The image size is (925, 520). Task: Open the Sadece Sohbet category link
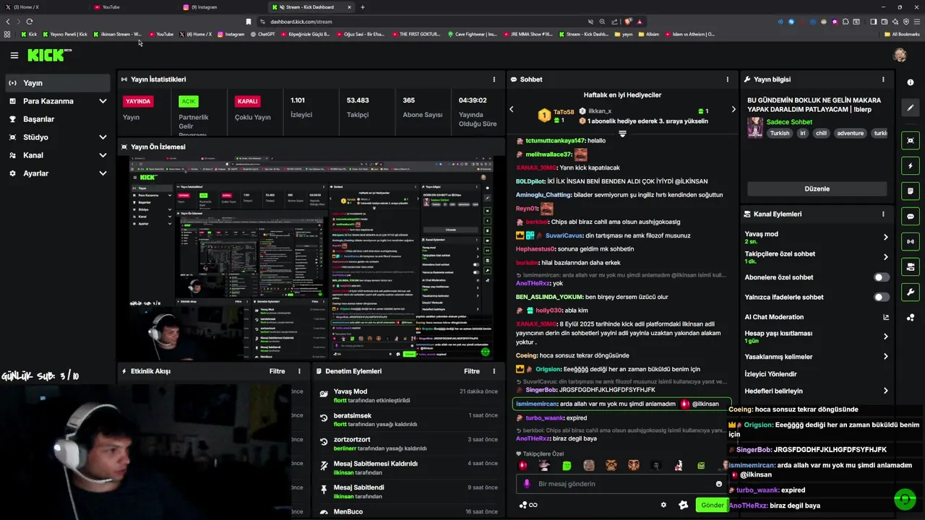click(789, 122)
